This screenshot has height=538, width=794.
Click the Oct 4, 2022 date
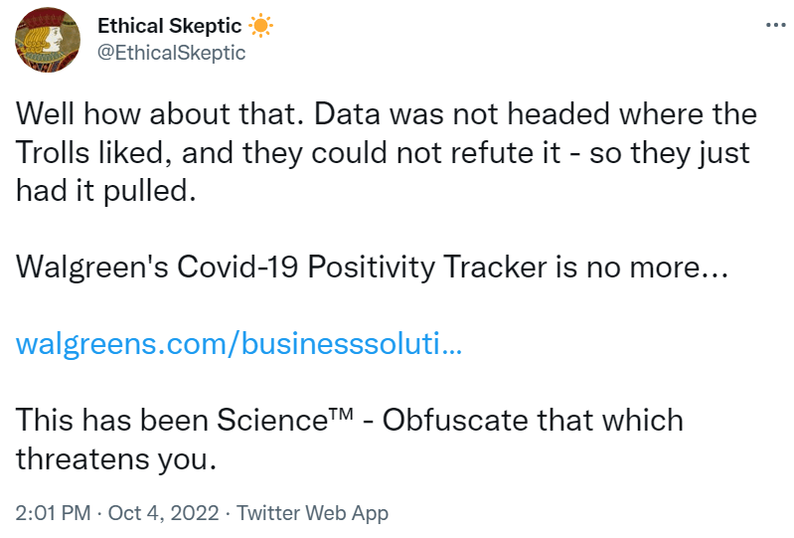pyautogui.click(x=165, y=513)
